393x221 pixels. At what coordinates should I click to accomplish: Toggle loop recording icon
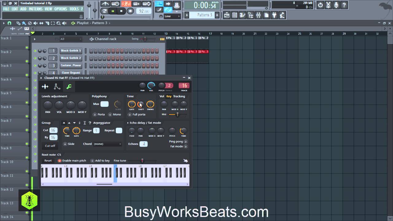pos(147,4)
